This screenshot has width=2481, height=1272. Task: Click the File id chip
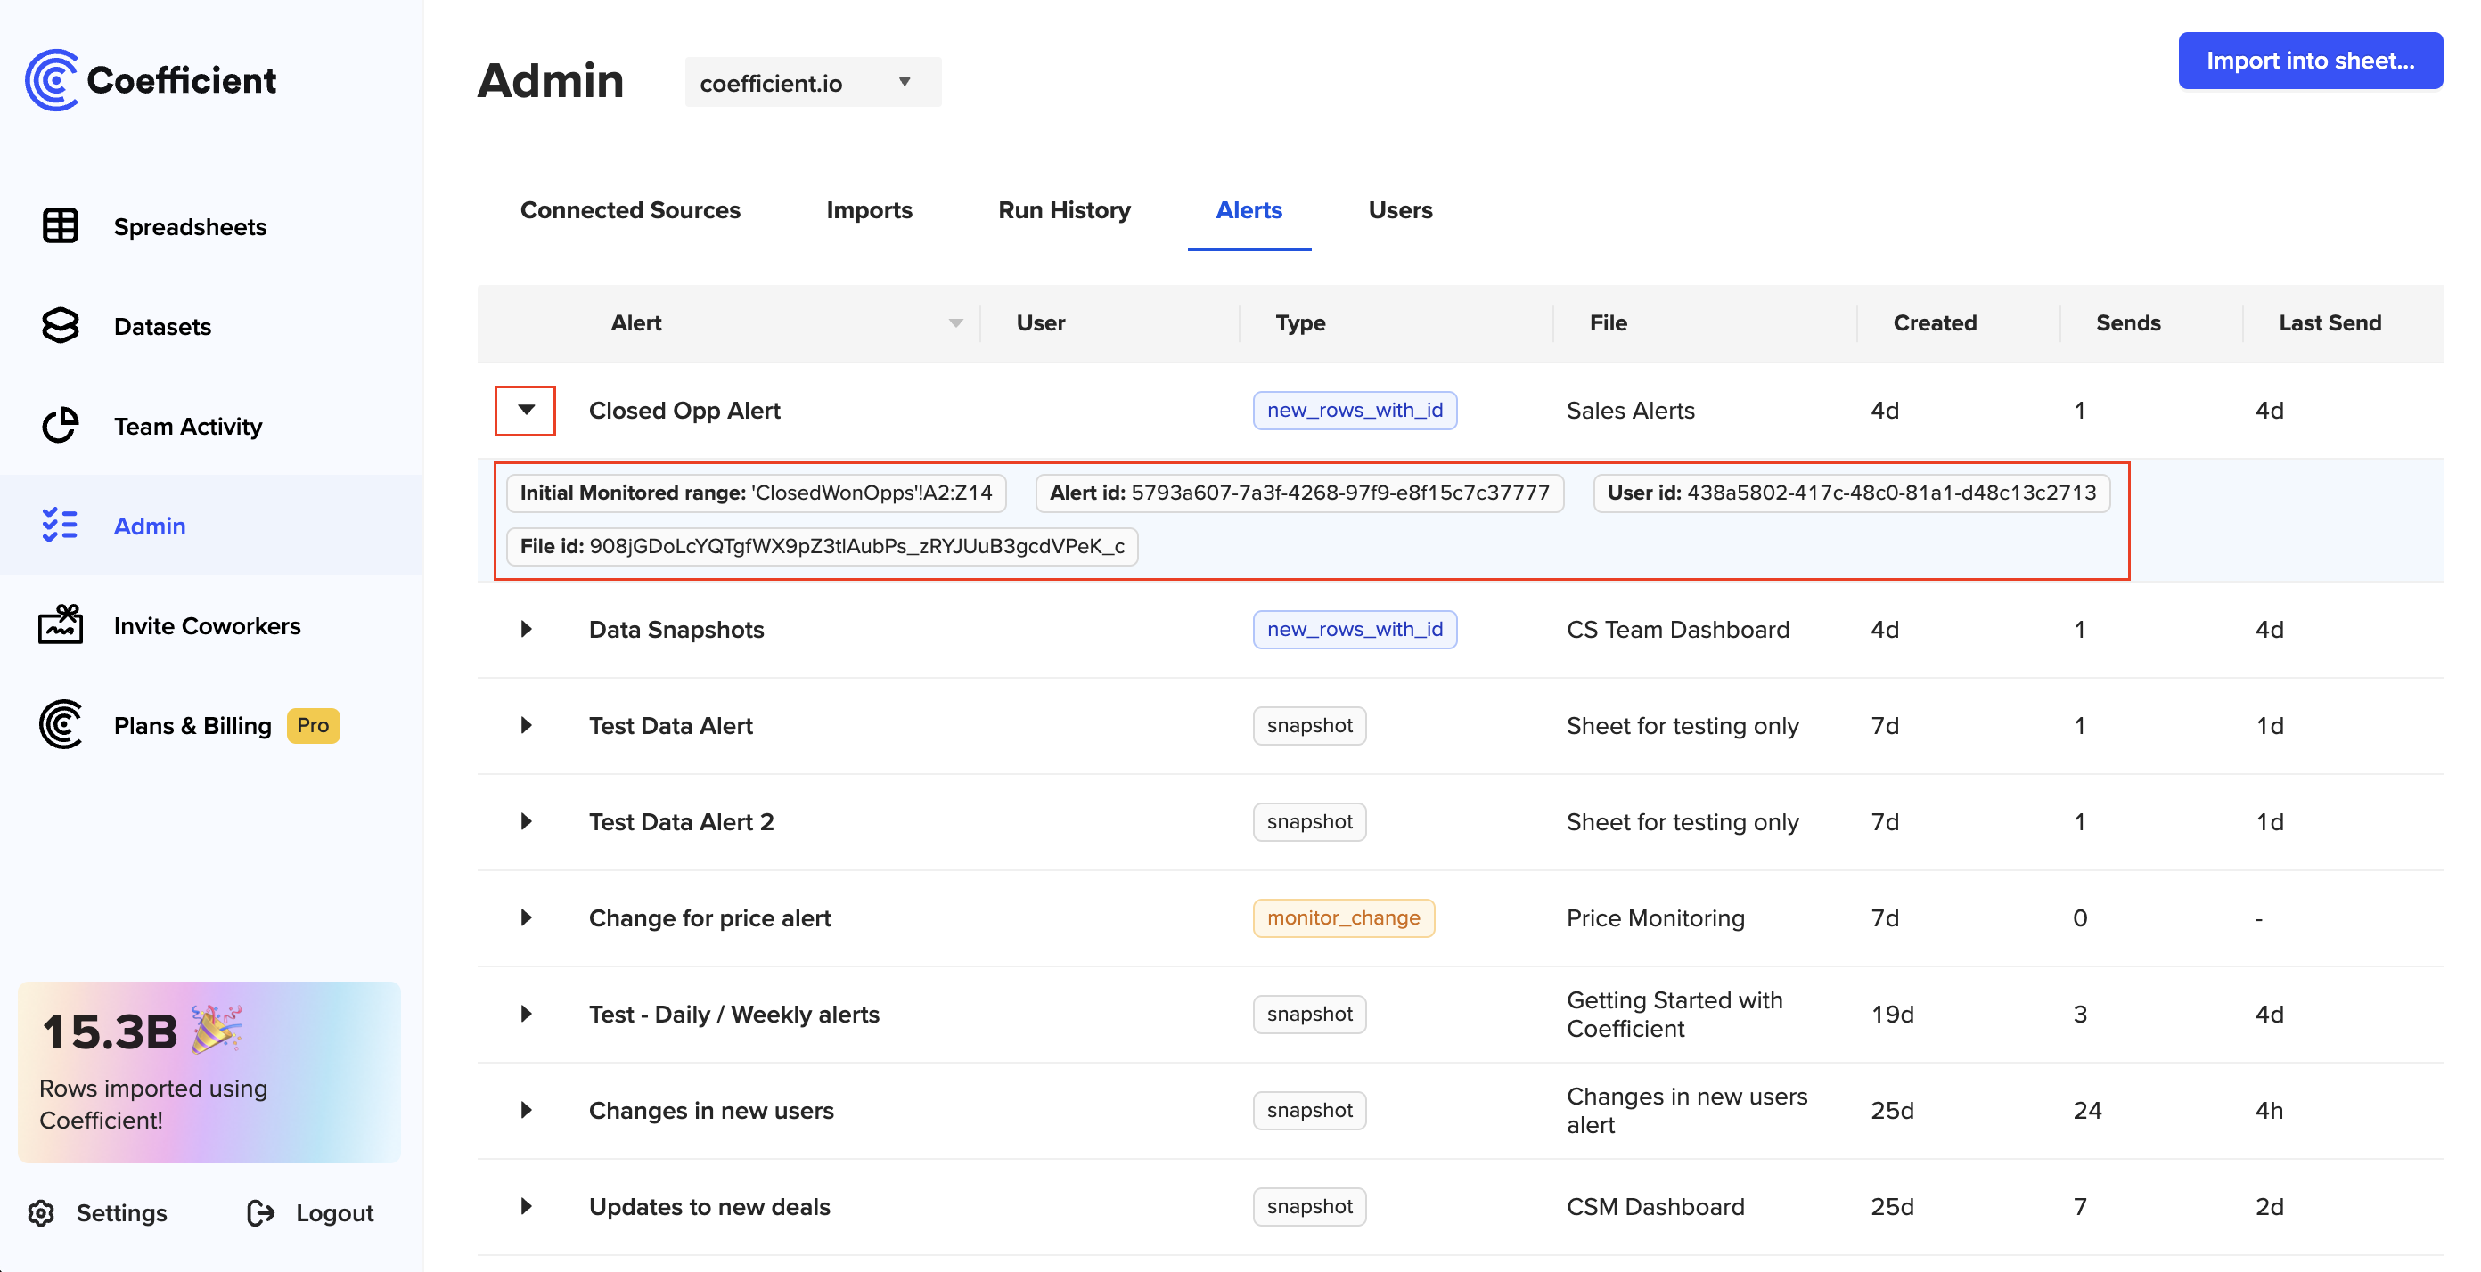coord(822,547)
